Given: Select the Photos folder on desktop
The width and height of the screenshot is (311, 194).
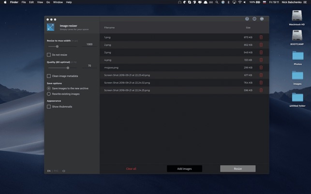Looking at the screenshot, I should click(x=298, y=55).
